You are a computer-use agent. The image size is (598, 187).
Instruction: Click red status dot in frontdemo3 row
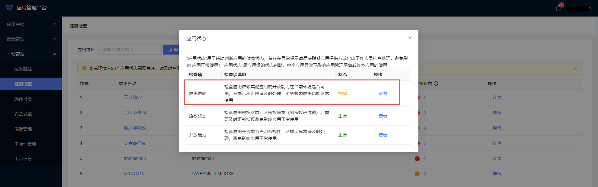pyautogui.click(x=417, y=159)
